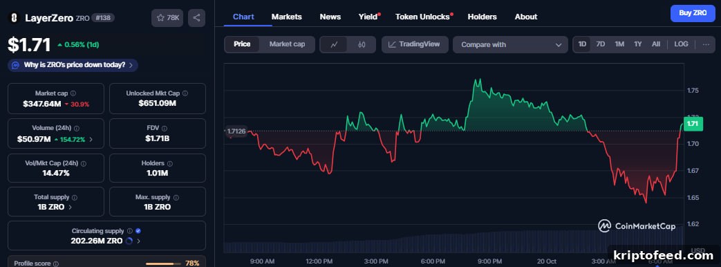Switch to line chart icon
The height and width of the screenshot is (267, 721).
click(335, 45)
